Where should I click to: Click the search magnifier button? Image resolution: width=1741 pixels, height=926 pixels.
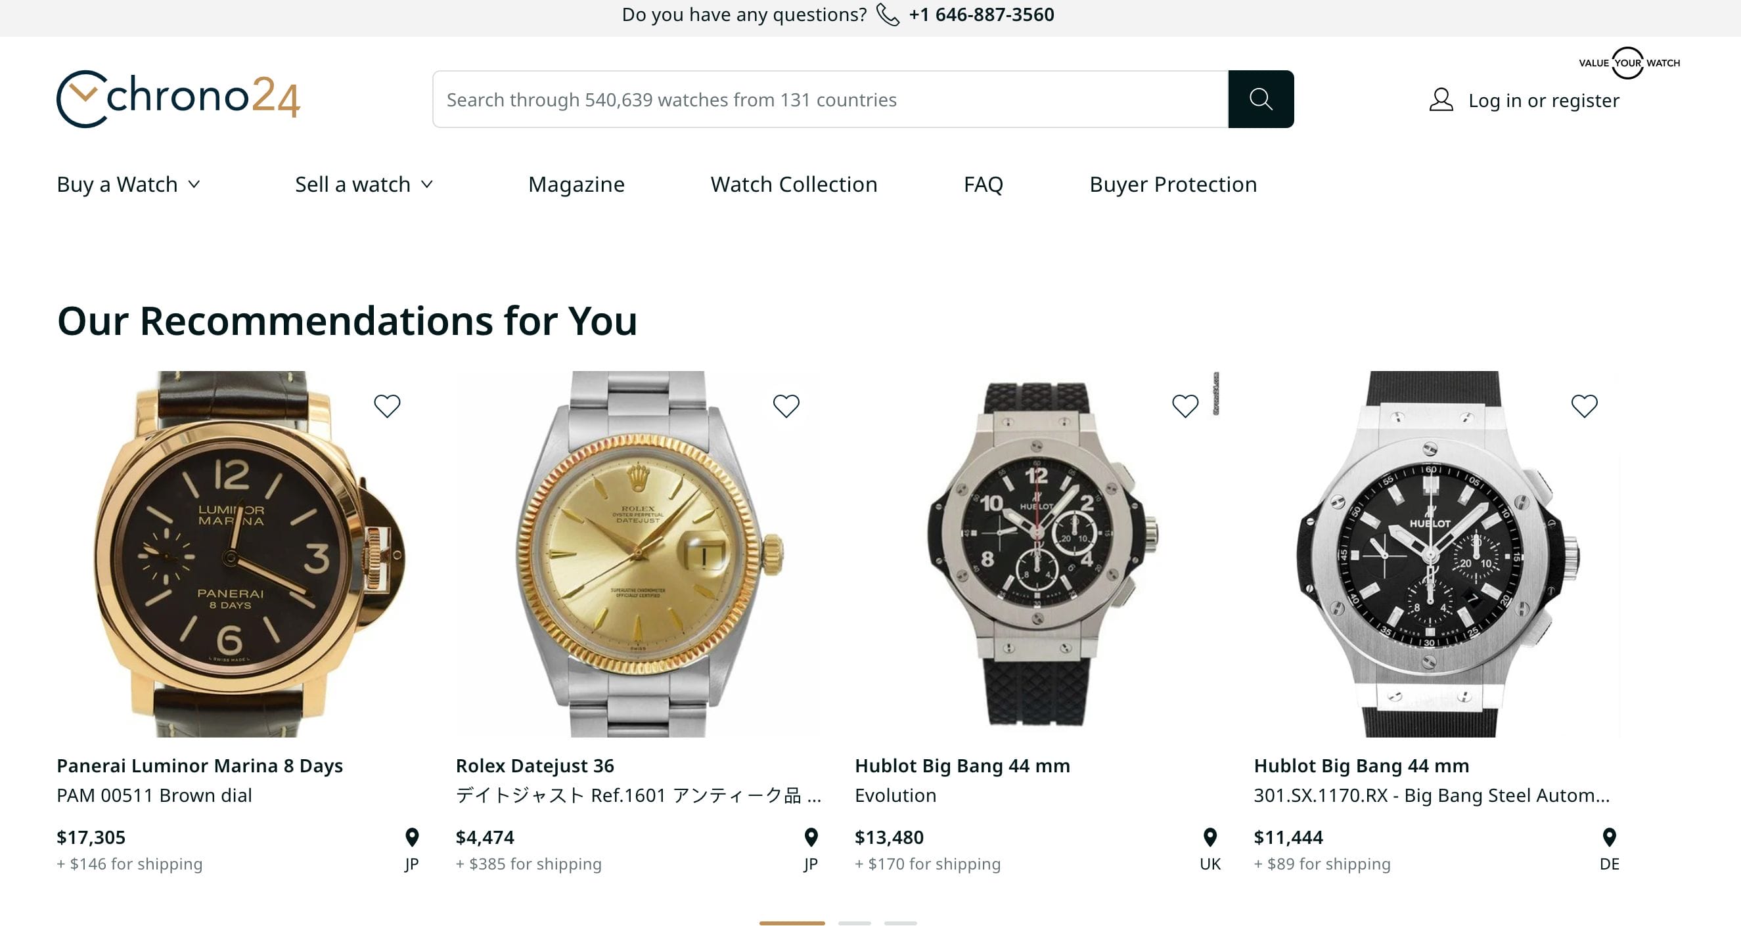click(1261, 99)
